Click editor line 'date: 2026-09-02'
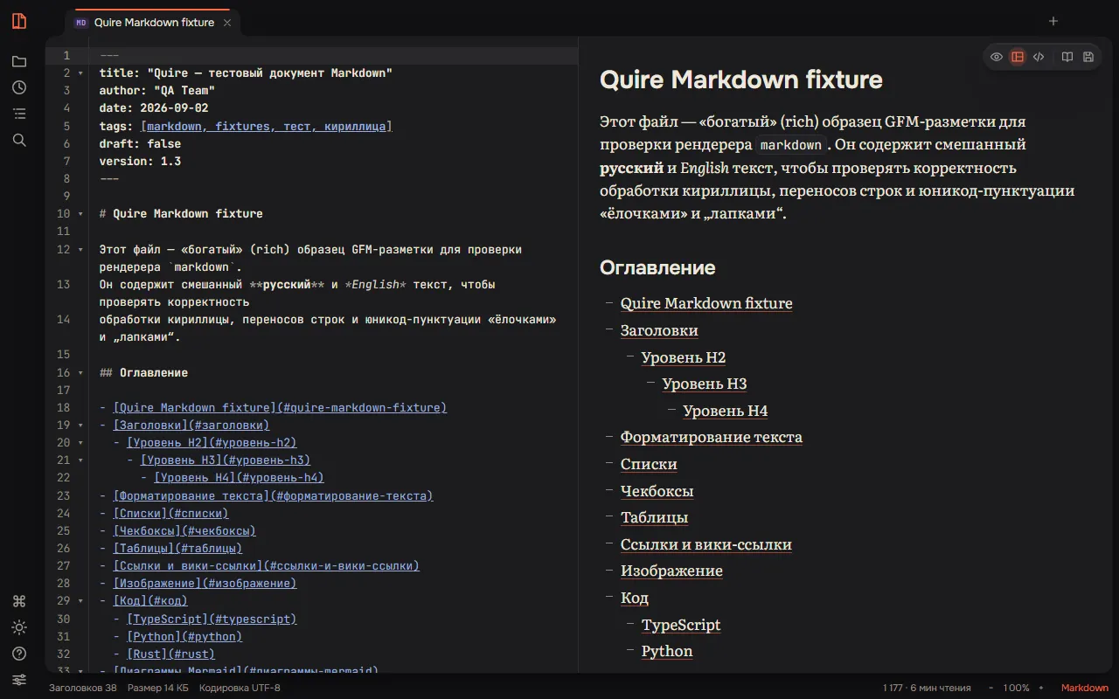 (x=154, y=108)
